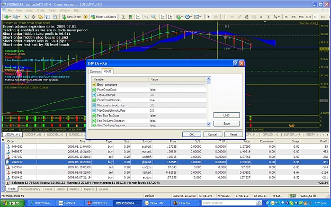Open Market Watch panel icon
The width and height of the screenshot is (331, 207).
point(26,17)
